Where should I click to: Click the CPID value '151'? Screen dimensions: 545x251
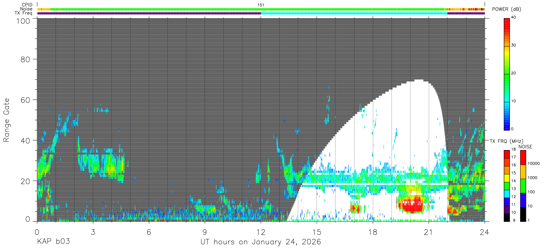(x=261, y=5)
